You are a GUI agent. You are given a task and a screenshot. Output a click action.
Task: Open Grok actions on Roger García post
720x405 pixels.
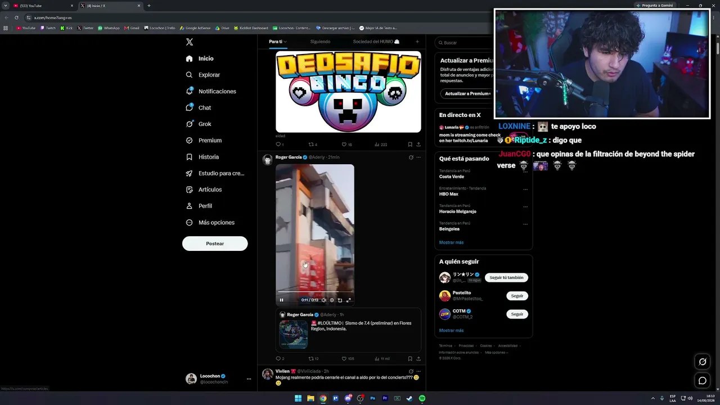(x=411, y=157)
